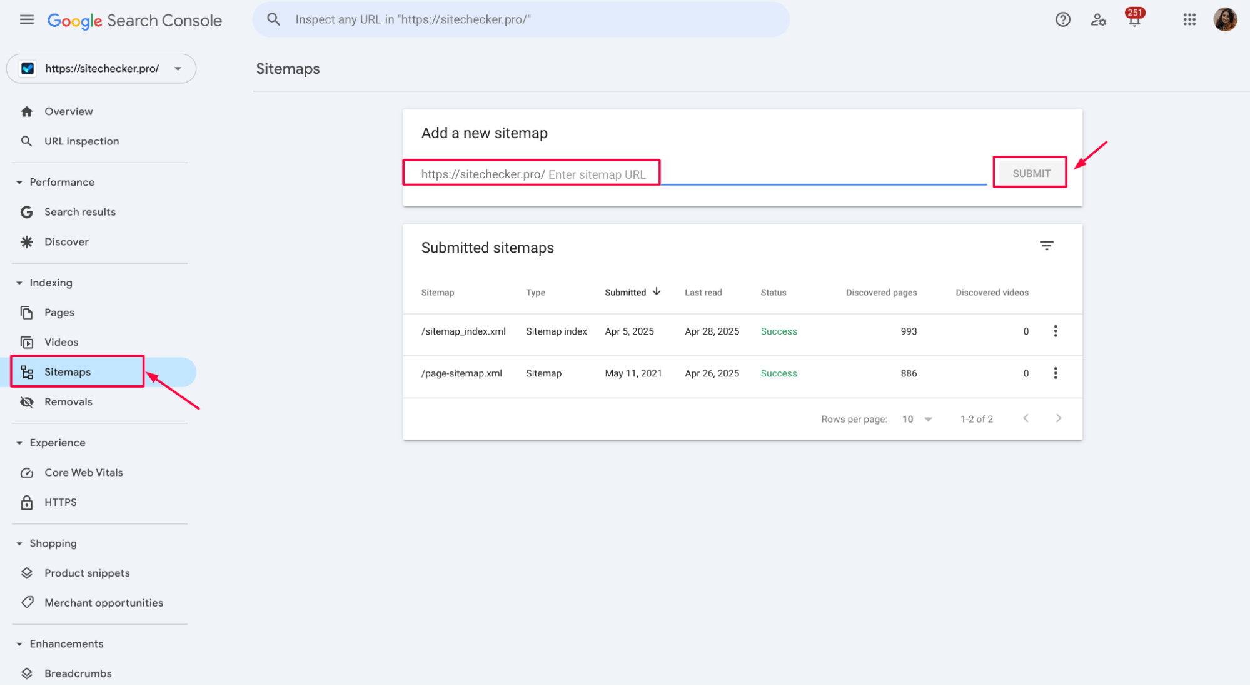Click the Enter sitemap URL field

pyautogui.click(x=703, y=174)
